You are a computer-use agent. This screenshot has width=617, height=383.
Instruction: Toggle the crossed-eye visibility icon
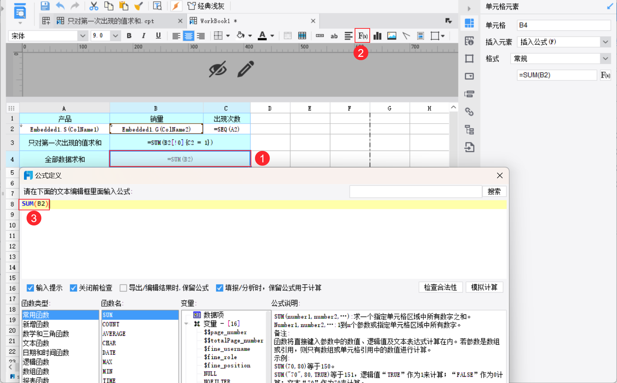(218, 69)
